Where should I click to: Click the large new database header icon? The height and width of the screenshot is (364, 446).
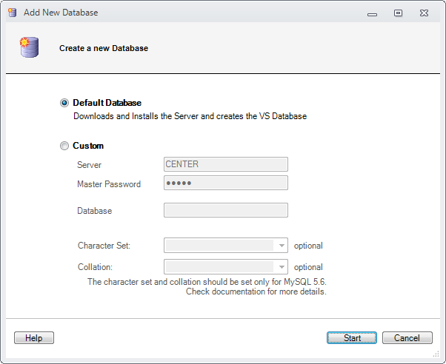(28, 47)
